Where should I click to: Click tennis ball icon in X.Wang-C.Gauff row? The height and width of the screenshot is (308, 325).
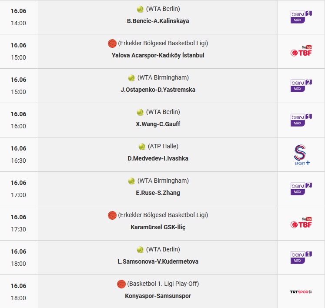[140, 112]
